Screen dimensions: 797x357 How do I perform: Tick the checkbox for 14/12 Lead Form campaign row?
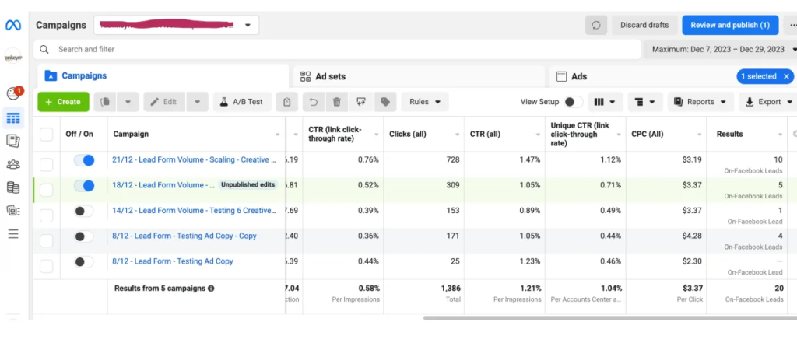[x=47, y=212]
